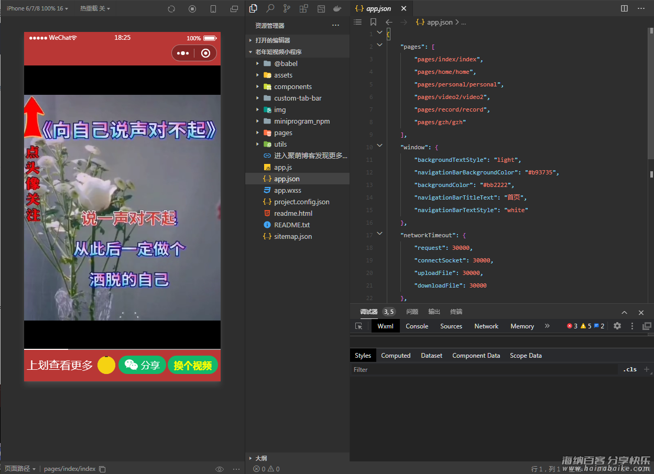Toggle the 热重载 hot reload setting
This screenshot has width=654, height=474.
pyautogui.click(x=94, y=9)
